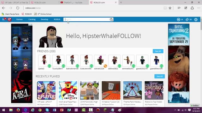
Task: Open the Windows Start menu
Action: pos(3,110)
